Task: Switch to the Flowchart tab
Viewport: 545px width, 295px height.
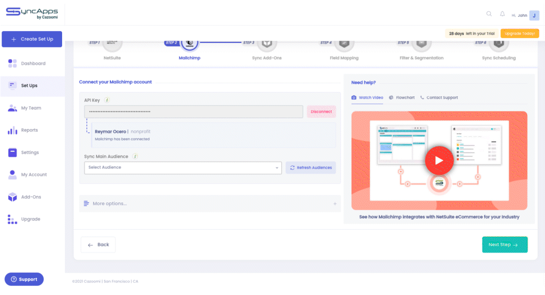Action: click(x=402, y=97)
